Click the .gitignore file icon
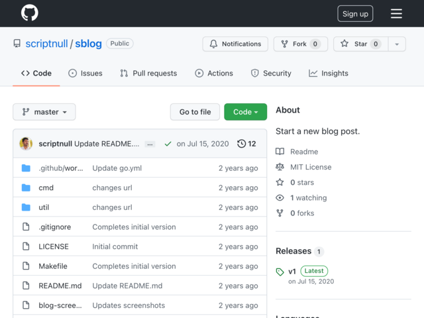This screenshot has height=318, width=424. tap(26, 227)
